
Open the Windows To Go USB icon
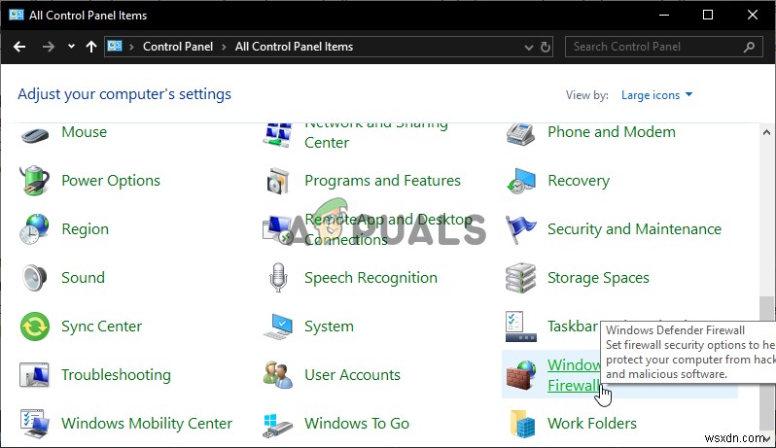278,424
